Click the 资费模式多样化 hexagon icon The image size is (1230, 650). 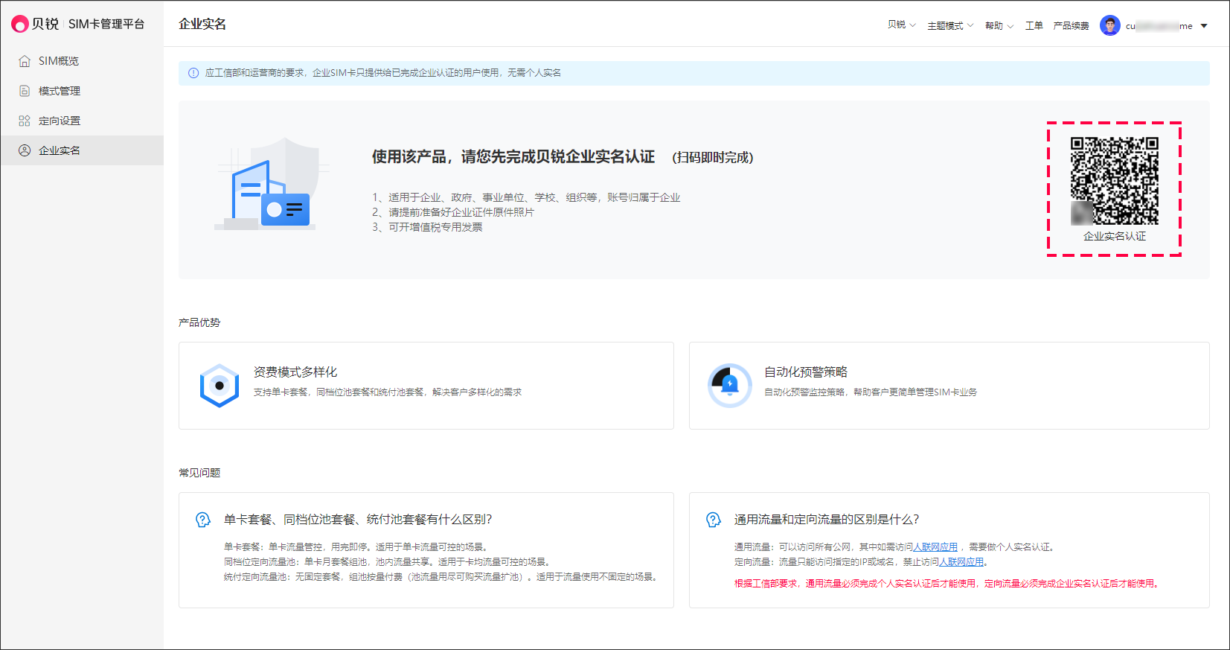point(220,386)
